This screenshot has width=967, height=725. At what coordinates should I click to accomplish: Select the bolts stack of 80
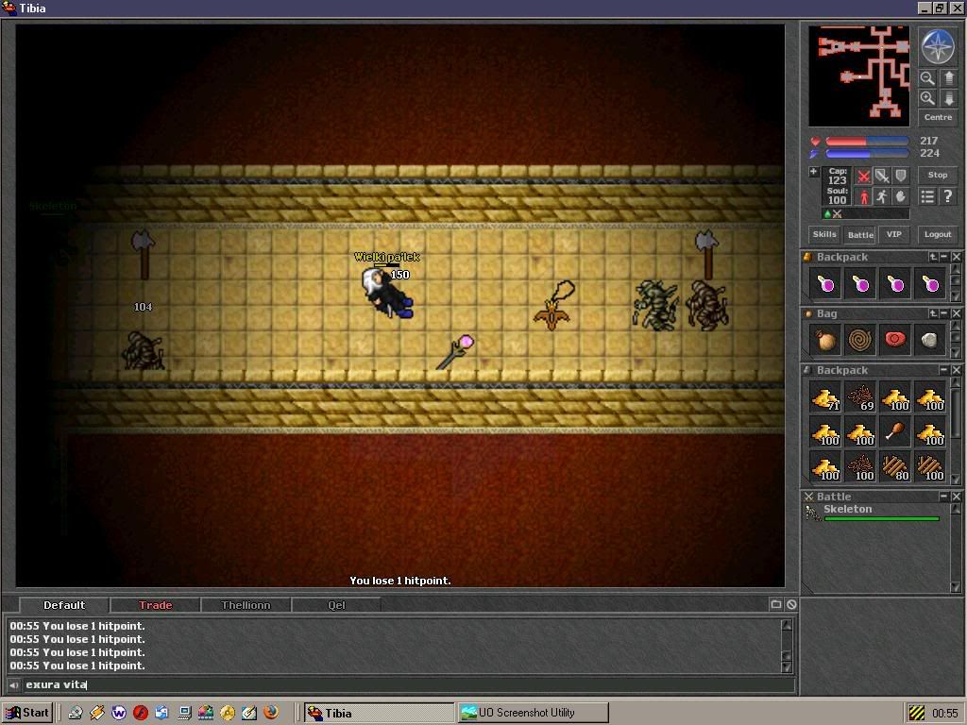(895, 467)
